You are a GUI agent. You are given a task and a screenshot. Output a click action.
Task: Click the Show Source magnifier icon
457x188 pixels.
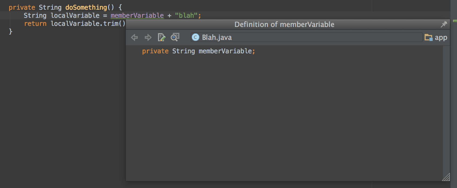click(175, 37)
